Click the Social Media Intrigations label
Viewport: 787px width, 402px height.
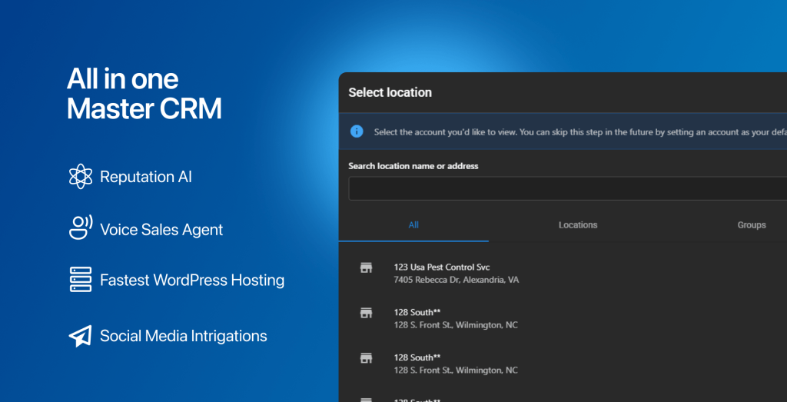(x=184, y=336)
